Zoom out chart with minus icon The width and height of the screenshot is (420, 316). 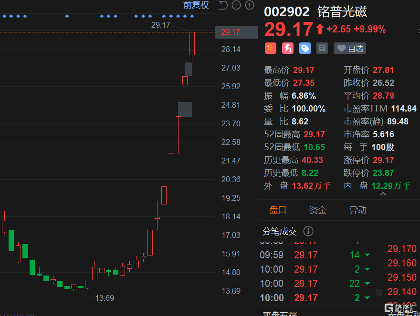[x=236, y=5]
